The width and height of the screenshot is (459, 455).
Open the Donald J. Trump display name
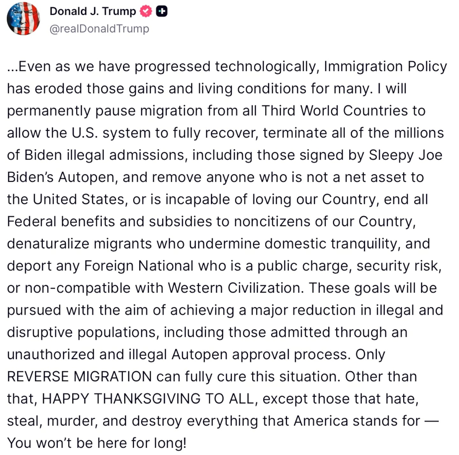[92, 11]
